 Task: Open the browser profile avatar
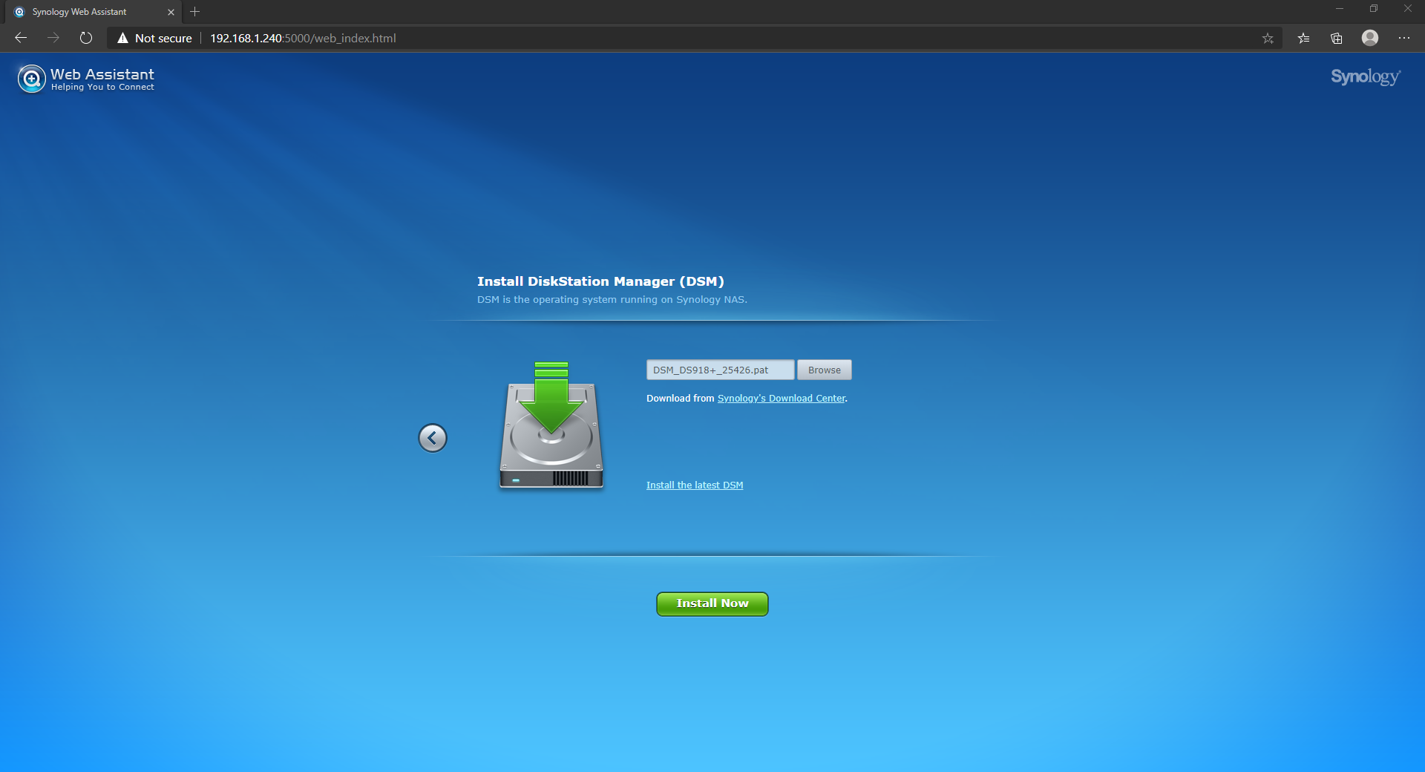[1370, 38]
